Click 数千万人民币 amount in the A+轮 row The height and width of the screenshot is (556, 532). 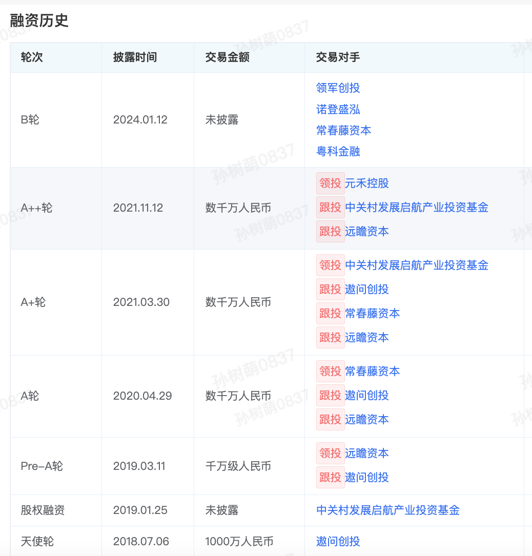point(238,302)
